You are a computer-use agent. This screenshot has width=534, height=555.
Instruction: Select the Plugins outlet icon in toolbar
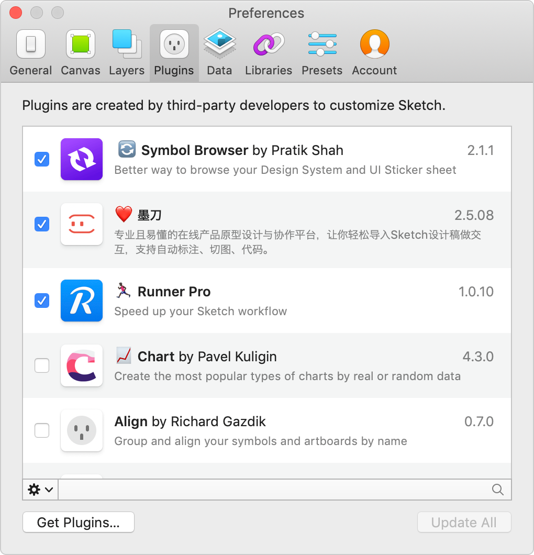174,45
